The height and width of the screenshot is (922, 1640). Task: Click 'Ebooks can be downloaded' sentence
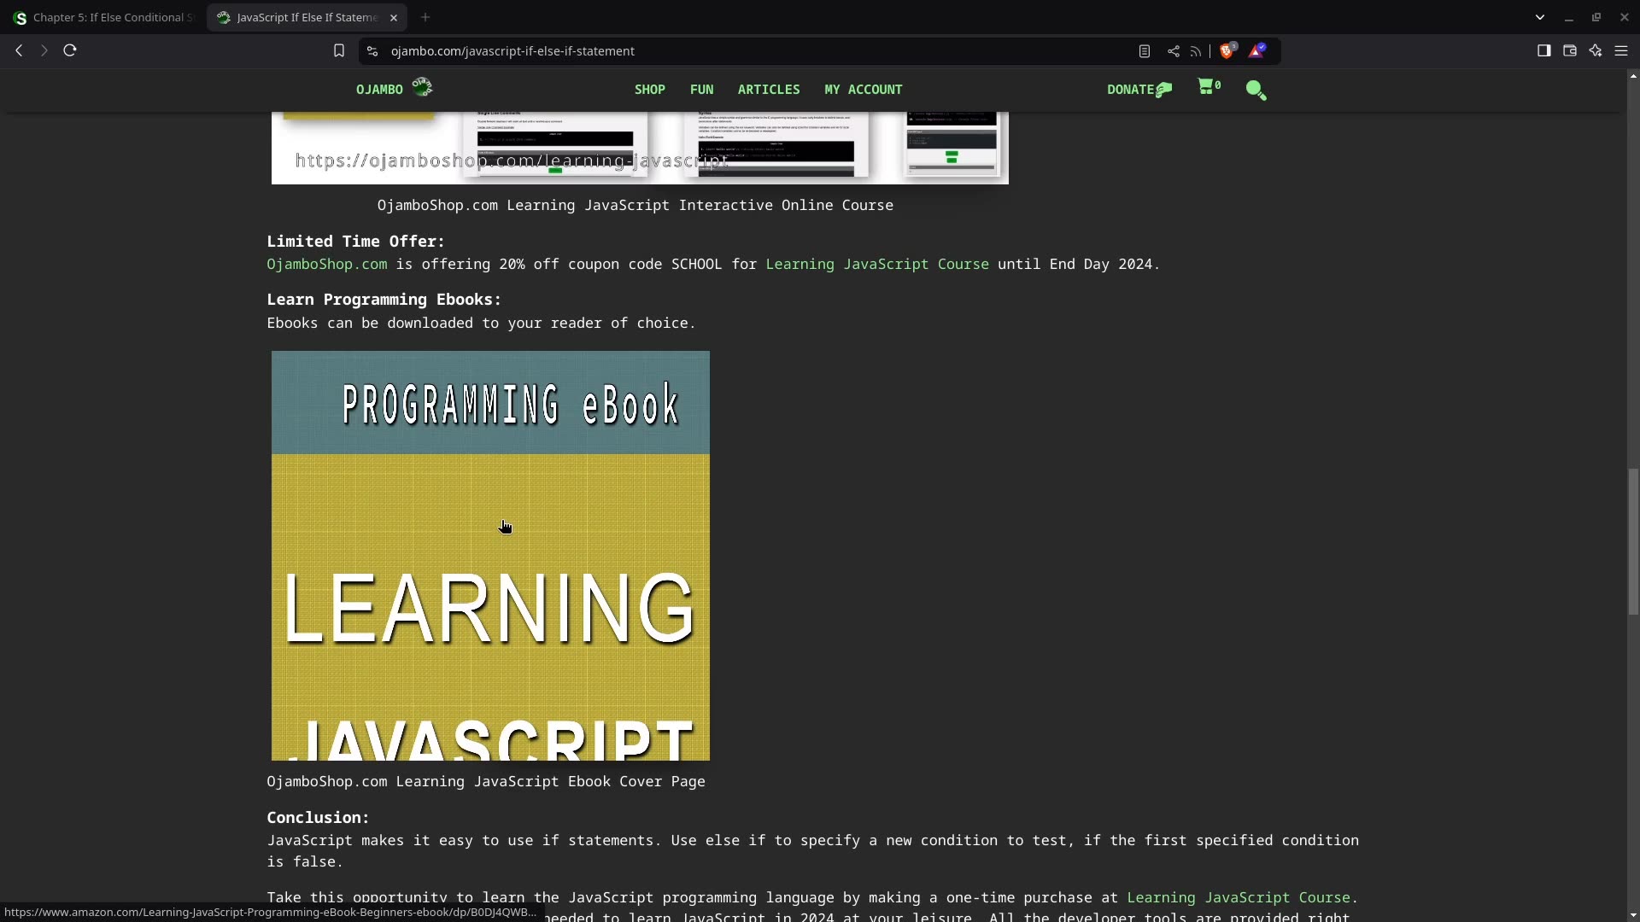point(481,324)
